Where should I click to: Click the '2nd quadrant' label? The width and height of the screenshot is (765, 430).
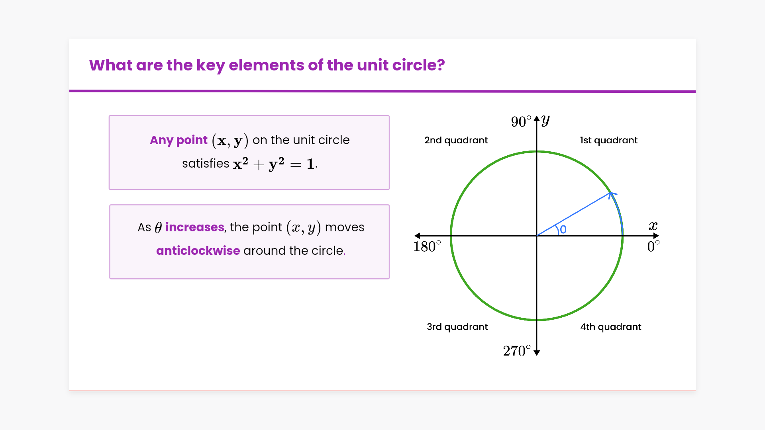[456, 140]
